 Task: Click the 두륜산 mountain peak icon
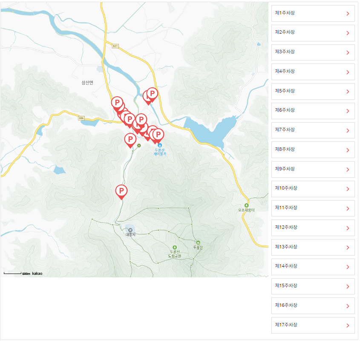(x=198, y=242)
